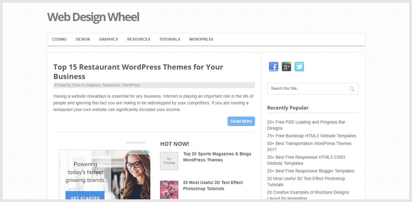Open 25+ Best Free Responsive Blogger Templates
This screenshot has width=412, height=202.
coord(310,171)
